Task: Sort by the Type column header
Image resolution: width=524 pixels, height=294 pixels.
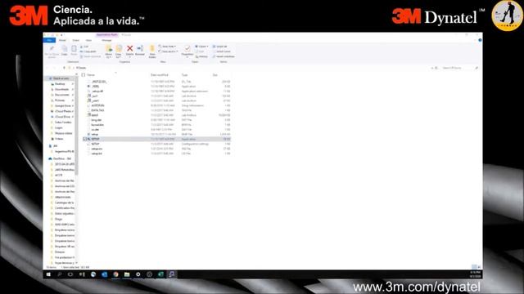Action: coord(185,75)
